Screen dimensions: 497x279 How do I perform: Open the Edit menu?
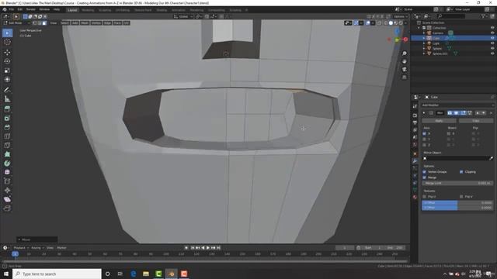[x=20, y=9]
